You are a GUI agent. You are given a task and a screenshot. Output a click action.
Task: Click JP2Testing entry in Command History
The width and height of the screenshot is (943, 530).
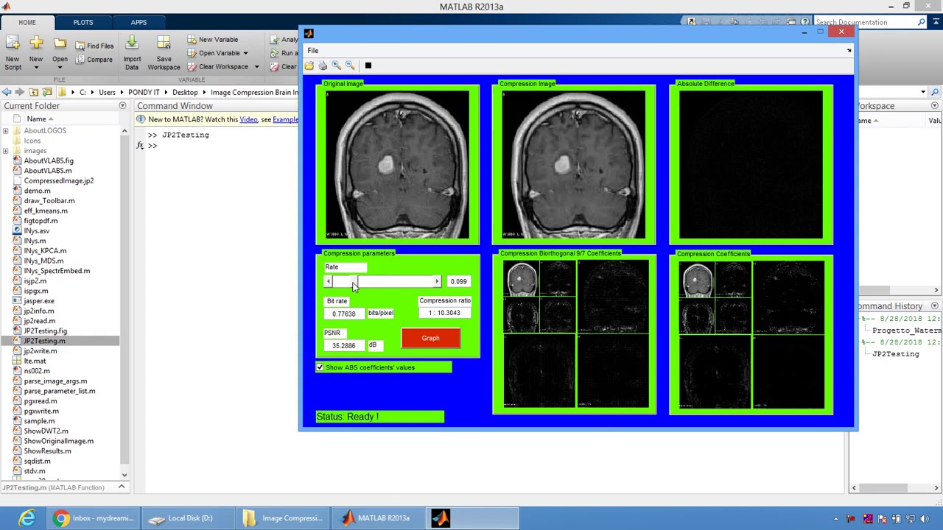click(895, 354)
